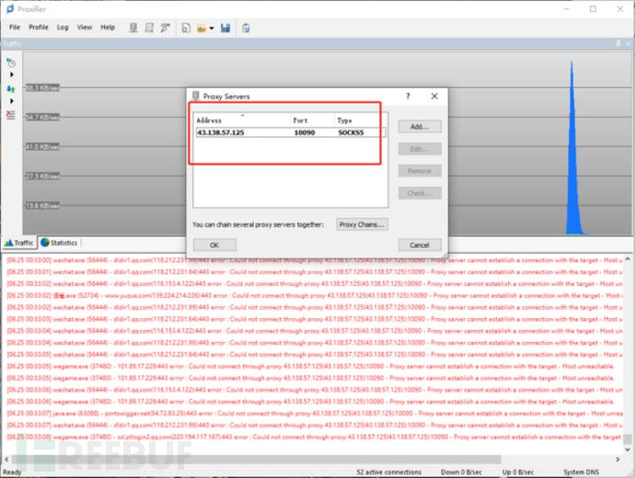Open the Proxification Rules toolbar icon

pyautogui.click(x=149, y=28)
